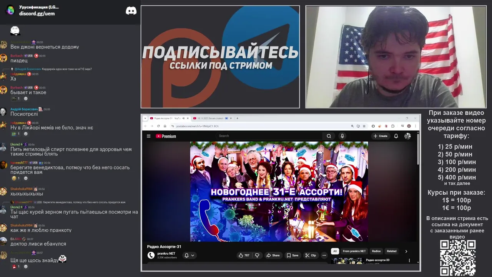The image size is (492, 277).
Task: Reload the YouTube page
Action: click(x=158, y=126)
